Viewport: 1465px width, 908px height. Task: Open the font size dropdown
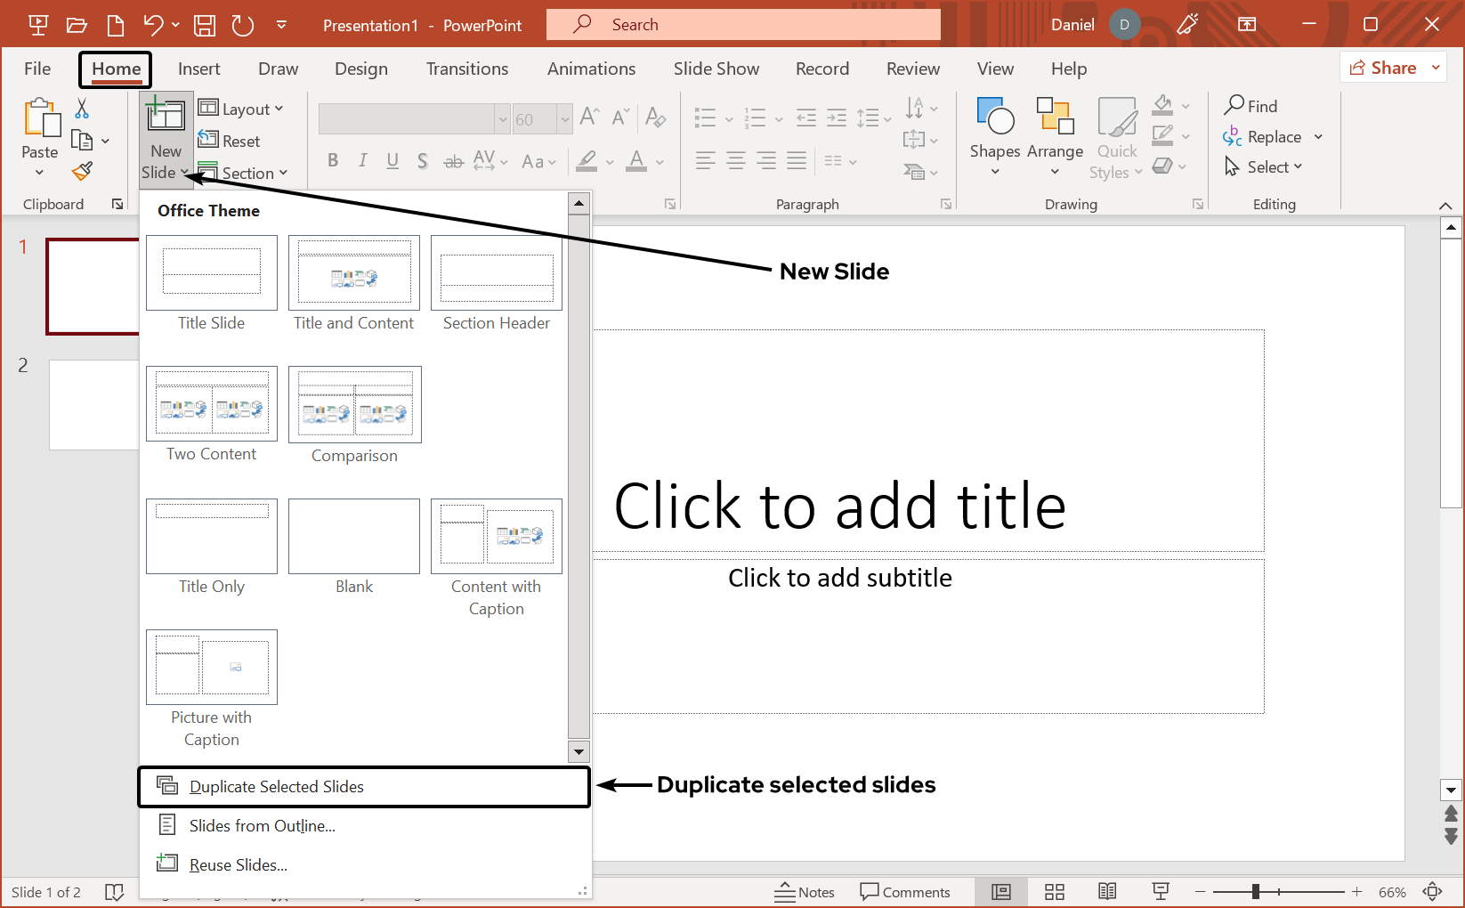tap(567, 118)
